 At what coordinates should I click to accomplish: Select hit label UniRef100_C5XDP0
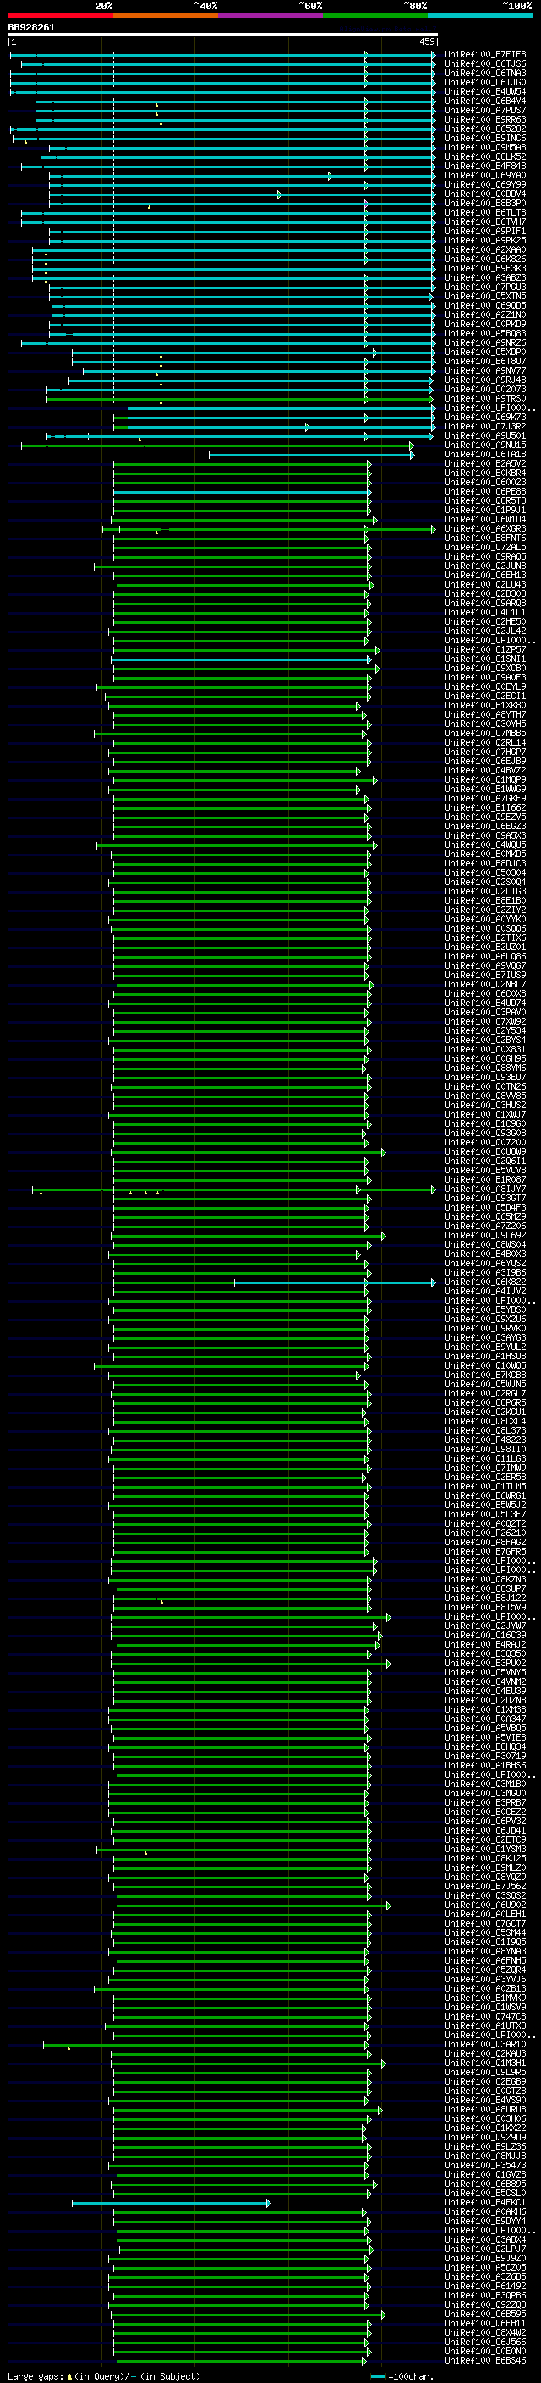(485, 353)
